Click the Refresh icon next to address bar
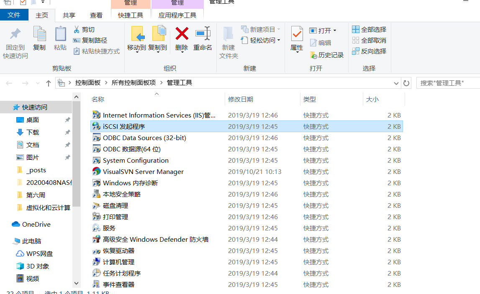Viewport: 480px width, 294px height. coord(406,83)
